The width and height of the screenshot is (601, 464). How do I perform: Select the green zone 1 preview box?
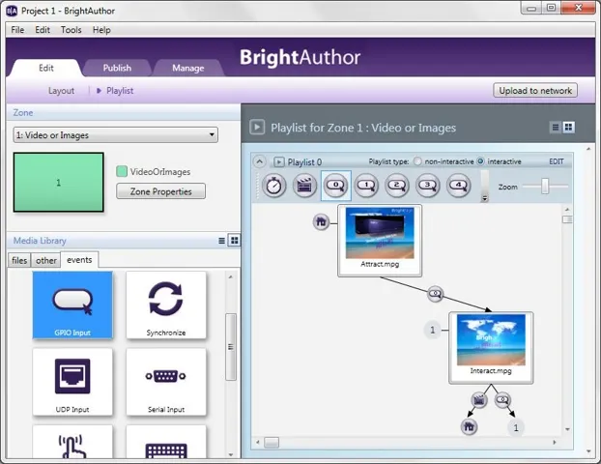pyautogui.click(x=59, y=182)
